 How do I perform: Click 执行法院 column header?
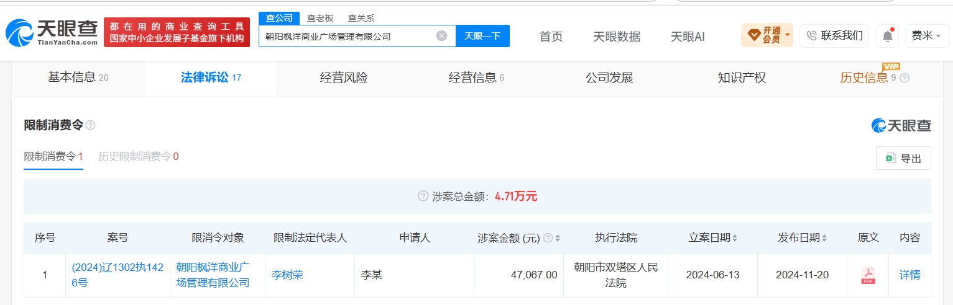[615, 238]
